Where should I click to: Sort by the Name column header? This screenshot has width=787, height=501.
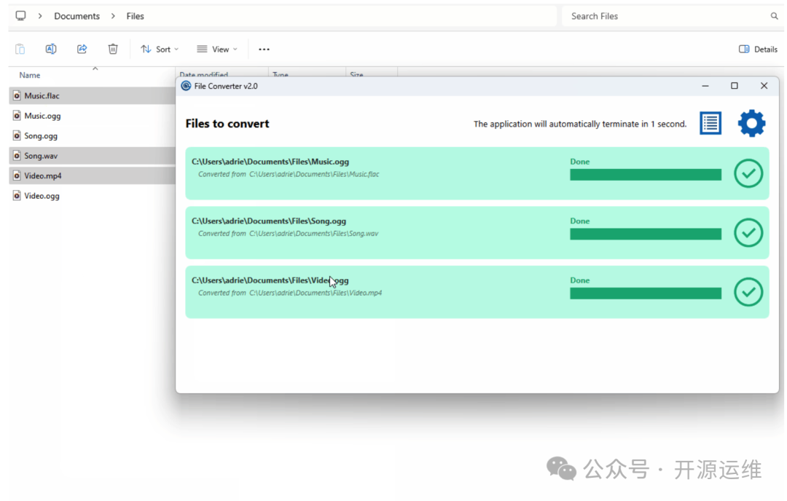[30, 75]
